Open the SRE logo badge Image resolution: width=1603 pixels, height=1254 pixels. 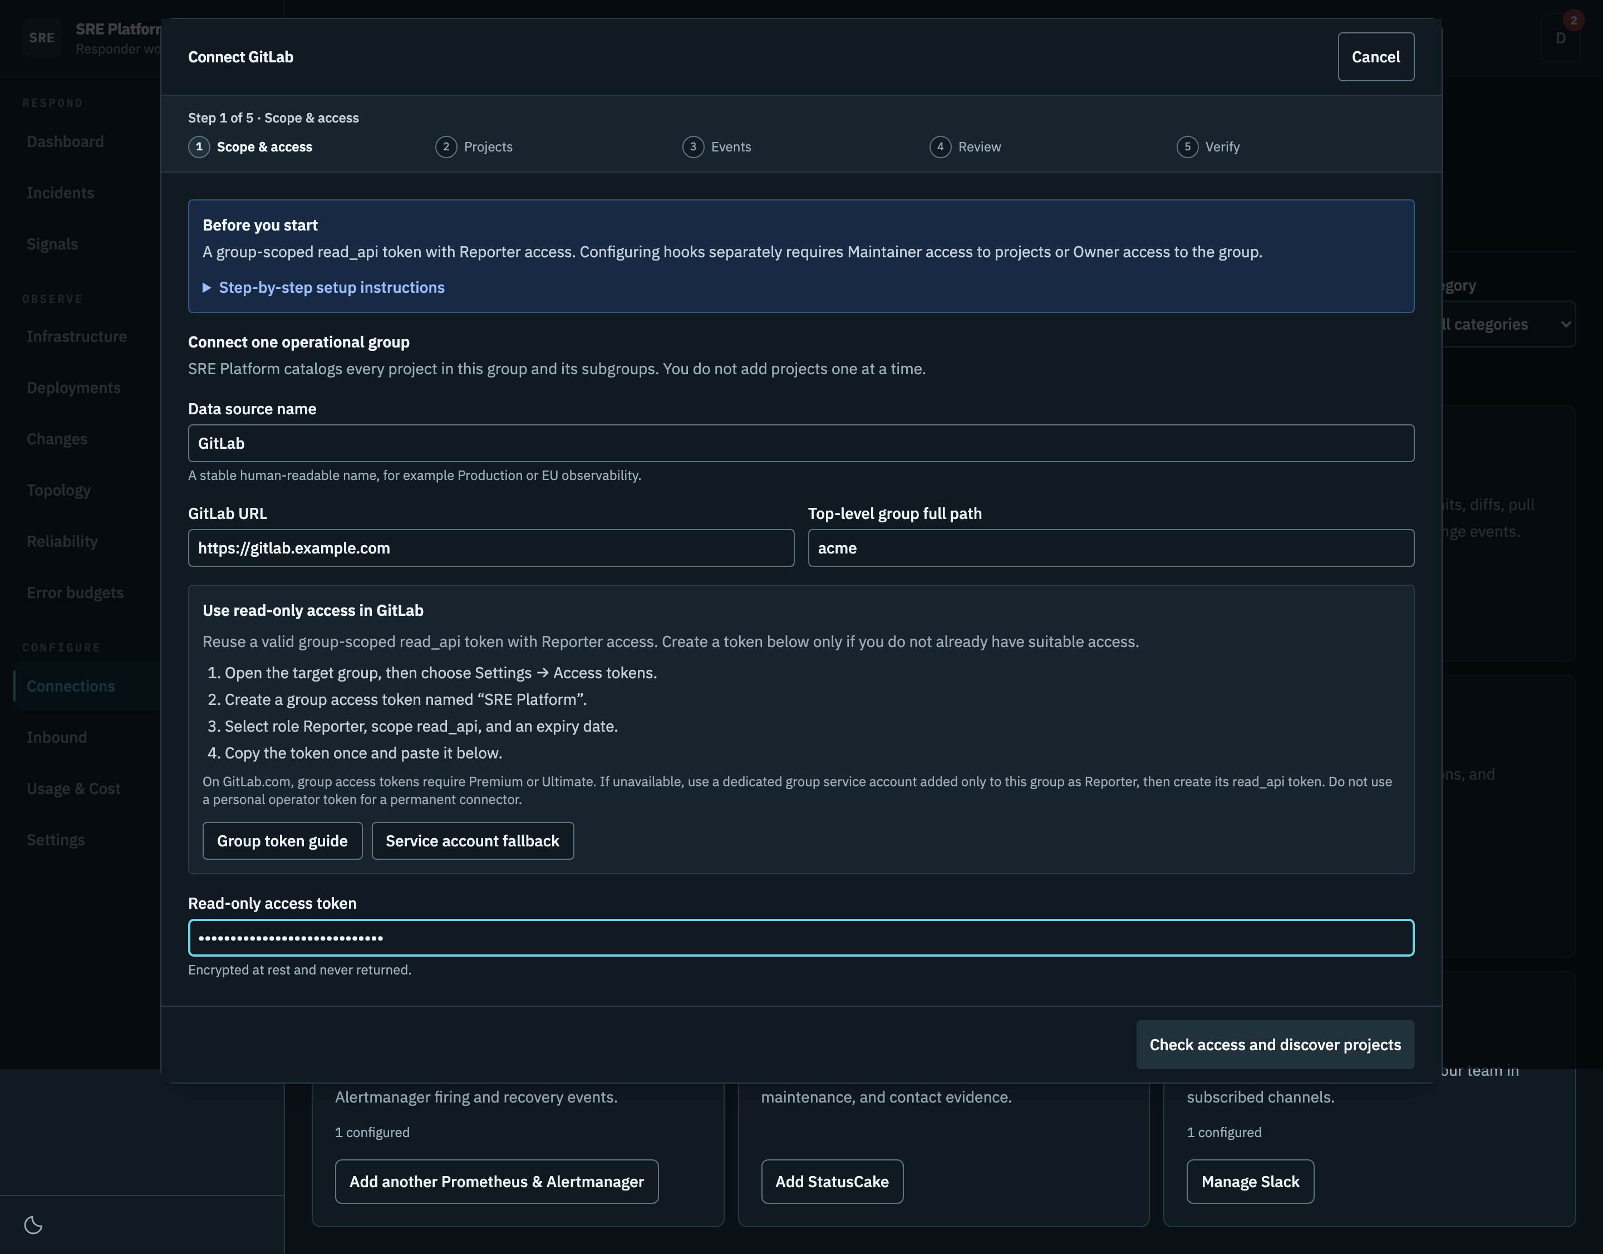(x=42, y=38)
